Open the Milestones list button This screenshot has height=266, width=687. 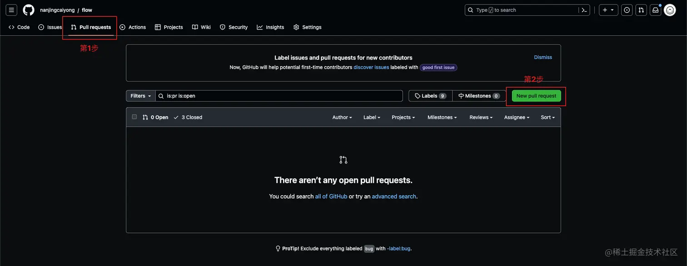click(x=479, y=96)
